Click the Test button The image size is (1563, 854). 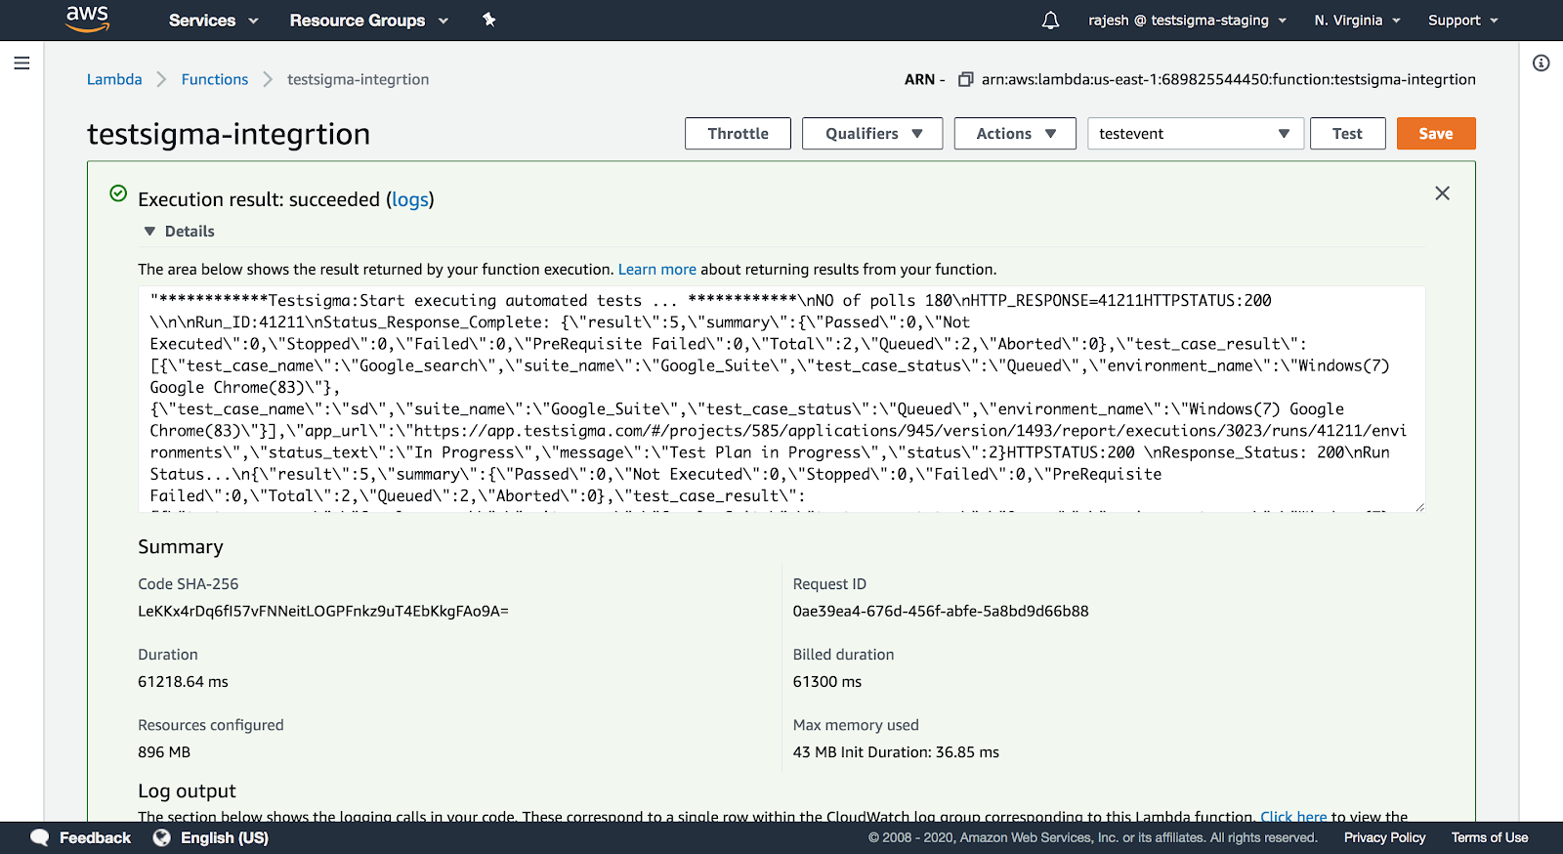[x=1347, y=134]
